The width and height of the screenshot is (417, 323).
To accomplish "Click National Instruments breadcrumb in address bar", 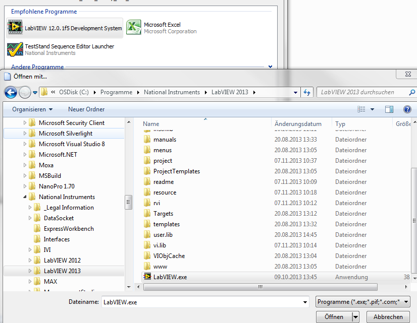I will 172,92.
